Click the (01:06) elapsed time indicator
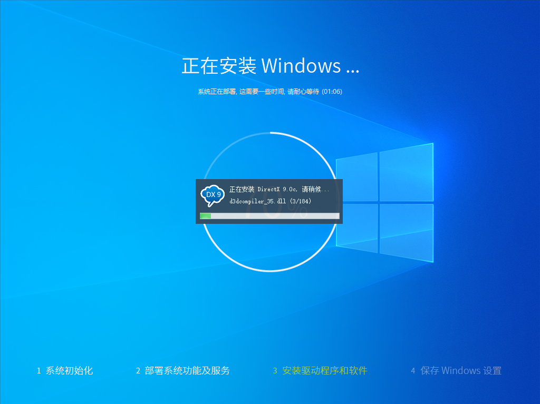Viewport: 540px width, 404px height. click(332, 91)
